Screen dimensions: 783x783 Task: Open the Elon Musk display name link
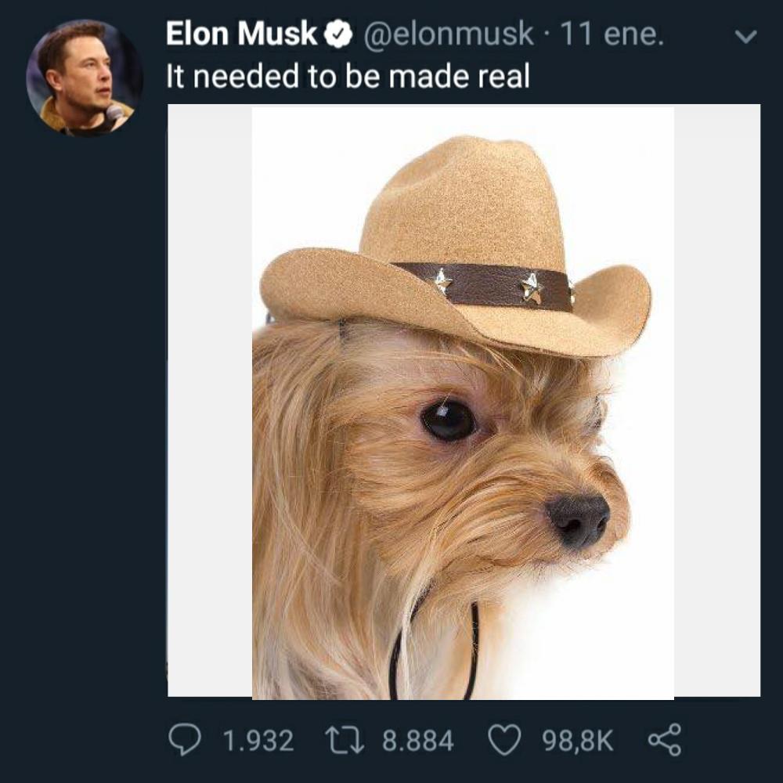(x=242, y=34)
